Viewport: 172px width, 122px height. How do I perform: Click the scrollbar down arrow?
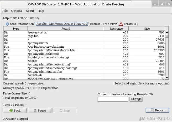click(167, 77)
